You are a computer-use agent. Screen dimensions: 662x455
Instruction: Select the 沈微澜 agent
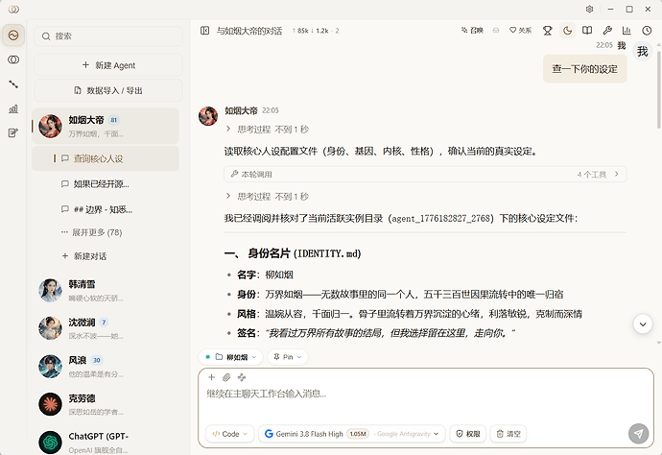[106, 328]
